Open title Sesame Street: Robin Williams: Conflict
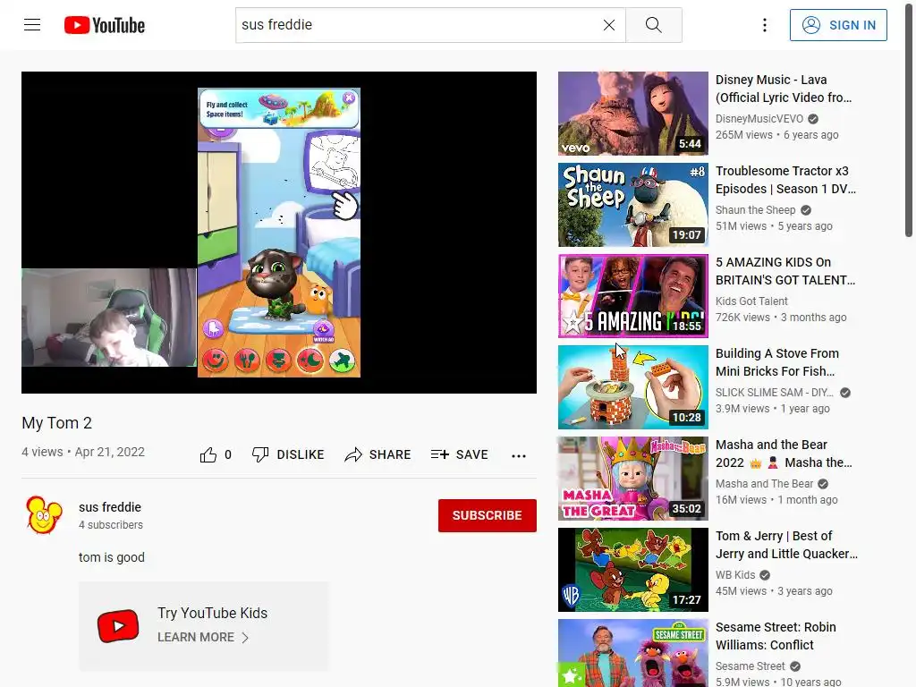The height and width of the screenshot is (687, 916). [776, 636]
